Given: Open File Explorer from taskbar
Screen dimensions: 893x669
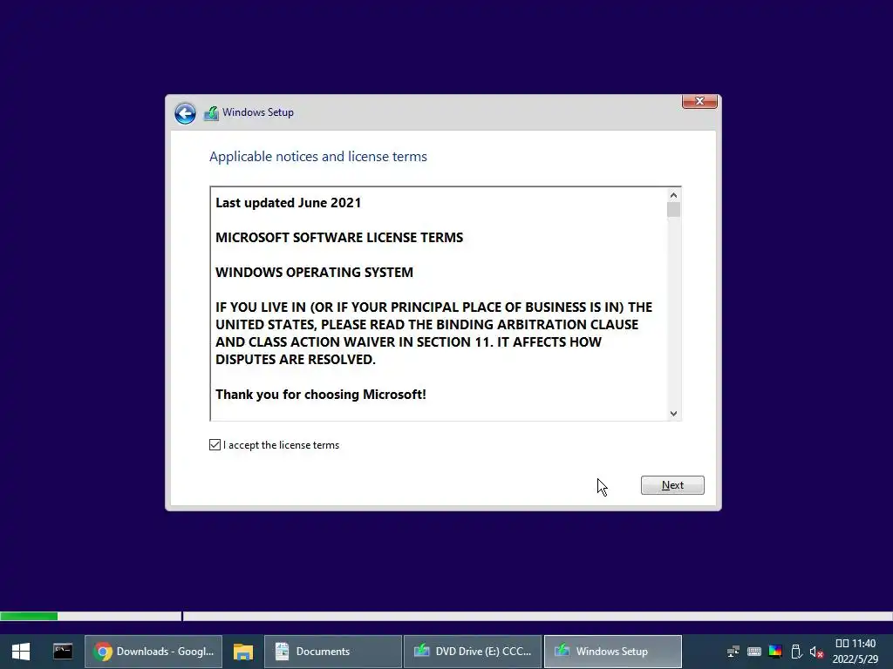Looking at the screenshot, I should click(x=243, y=652).
